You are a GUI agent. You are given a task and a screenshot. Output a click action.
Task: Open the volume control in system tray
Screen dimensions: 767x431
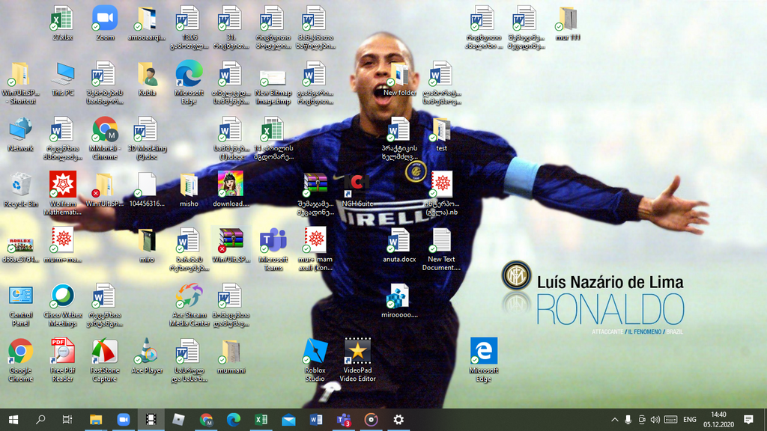655,420
